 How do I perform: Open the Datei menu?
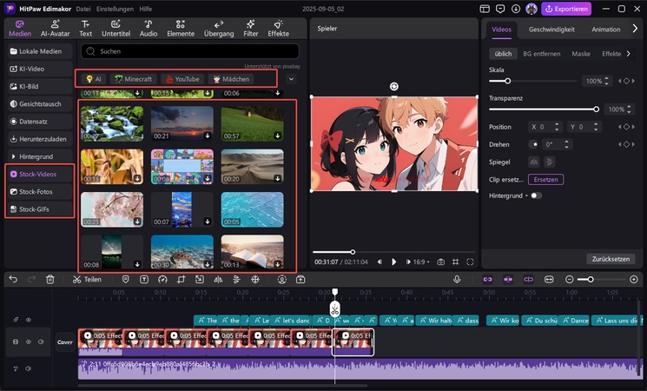[83, 9]
